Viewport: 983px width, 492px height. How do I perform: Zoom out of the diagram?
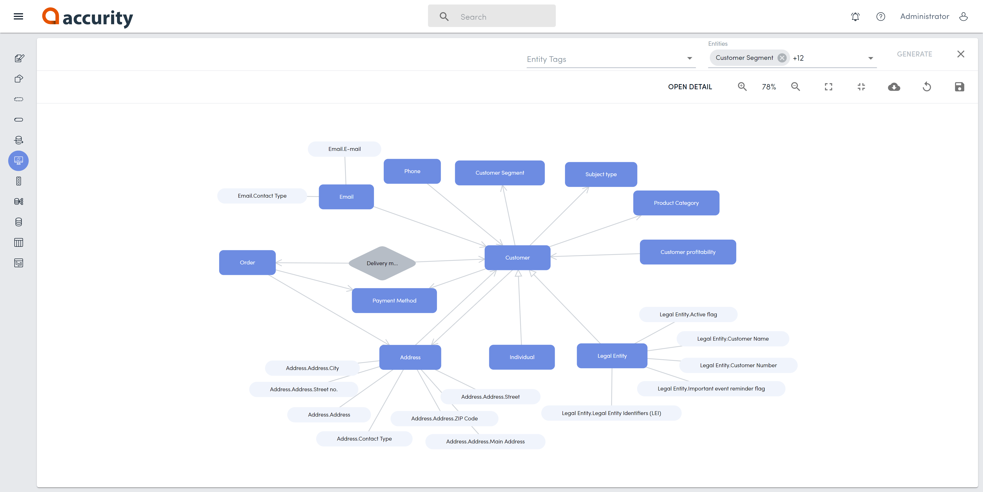(796, 86)
